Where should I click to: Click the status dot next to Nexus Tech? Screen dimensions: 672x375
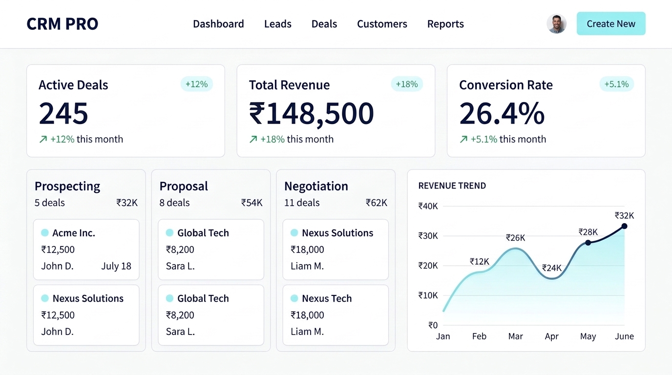(x=294, y=298)
